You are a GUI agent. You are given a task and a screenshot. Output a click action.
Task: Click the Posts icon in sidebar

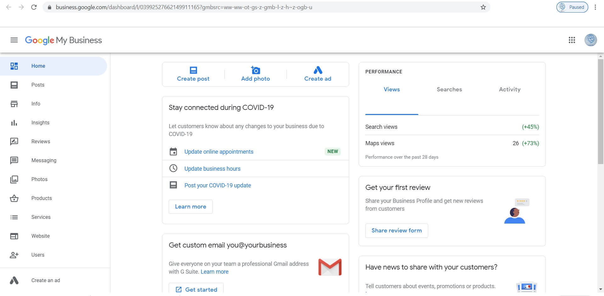pyautogui.click(x=14, y=85)
